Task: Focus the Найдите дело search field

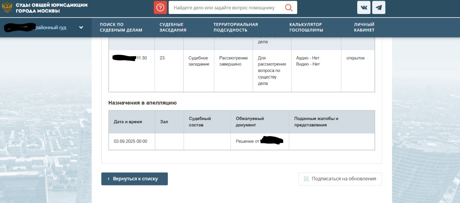Action: [x=224, y=8]
